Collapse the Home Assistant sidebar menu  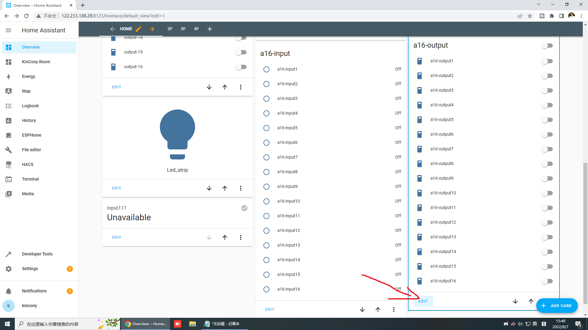(x=9, y=30)
